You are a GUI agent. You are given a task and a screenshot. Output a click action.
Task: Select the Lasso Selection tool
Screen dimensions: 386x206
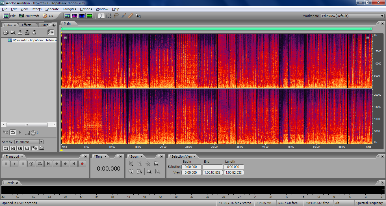coord(116,16)
